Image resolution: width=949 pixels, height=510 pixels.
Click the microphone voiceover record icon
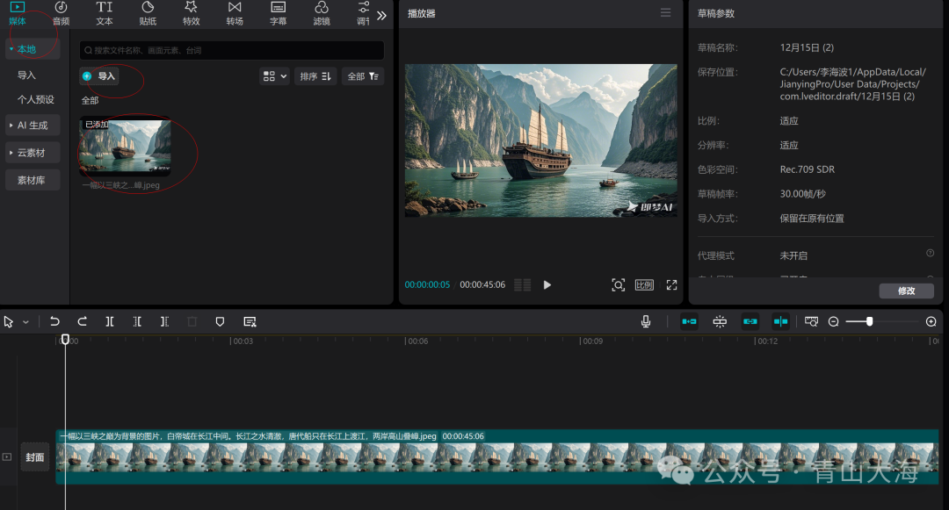tap(646, 322)
